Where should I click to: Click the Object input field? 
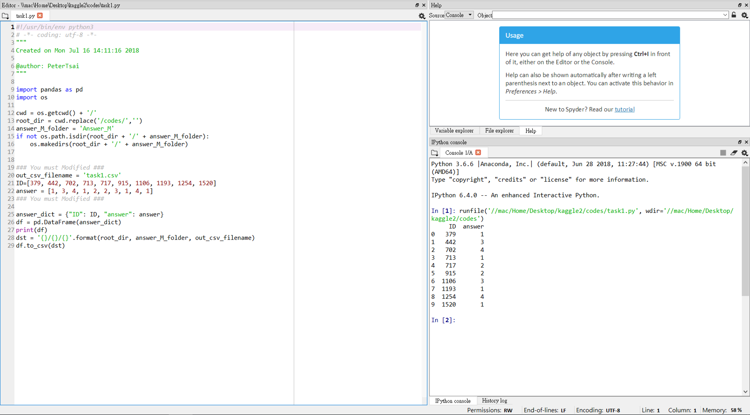(x=607, y=15)
